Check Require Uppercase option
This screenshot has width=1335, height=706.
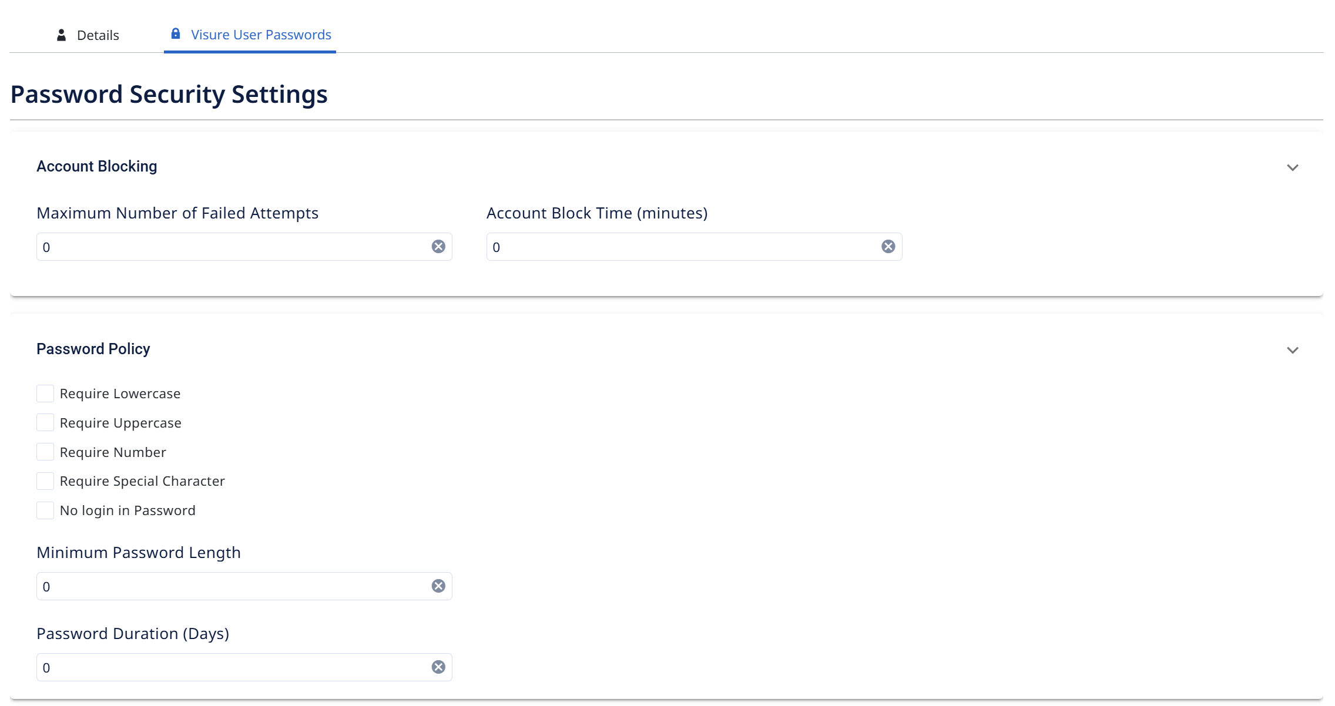click(45, 423)
